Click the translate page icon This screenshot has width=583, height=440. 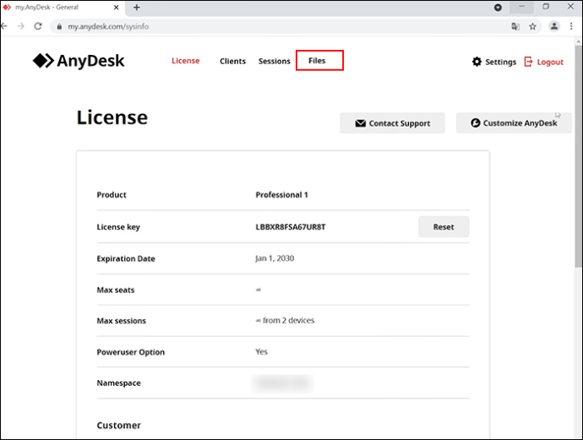515,26
